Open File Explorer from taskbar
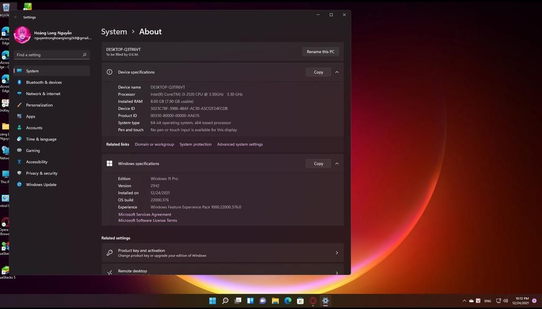The image size is (542, 309). coord(275,301)
